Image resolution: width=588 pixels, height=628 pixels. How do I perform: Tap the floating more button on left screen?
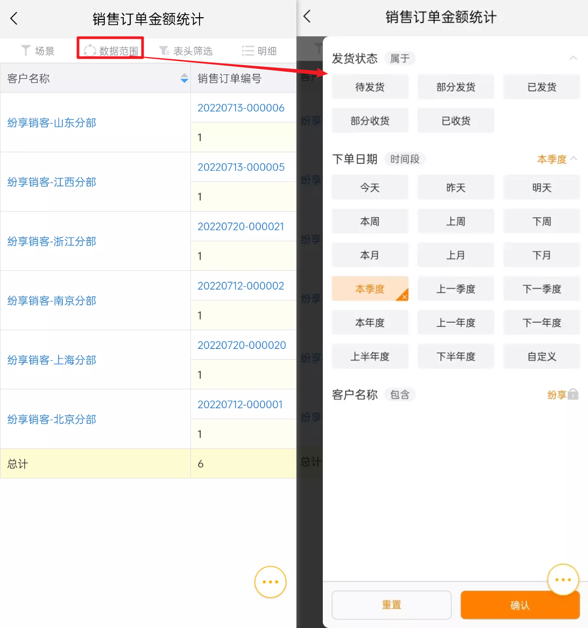271,582
